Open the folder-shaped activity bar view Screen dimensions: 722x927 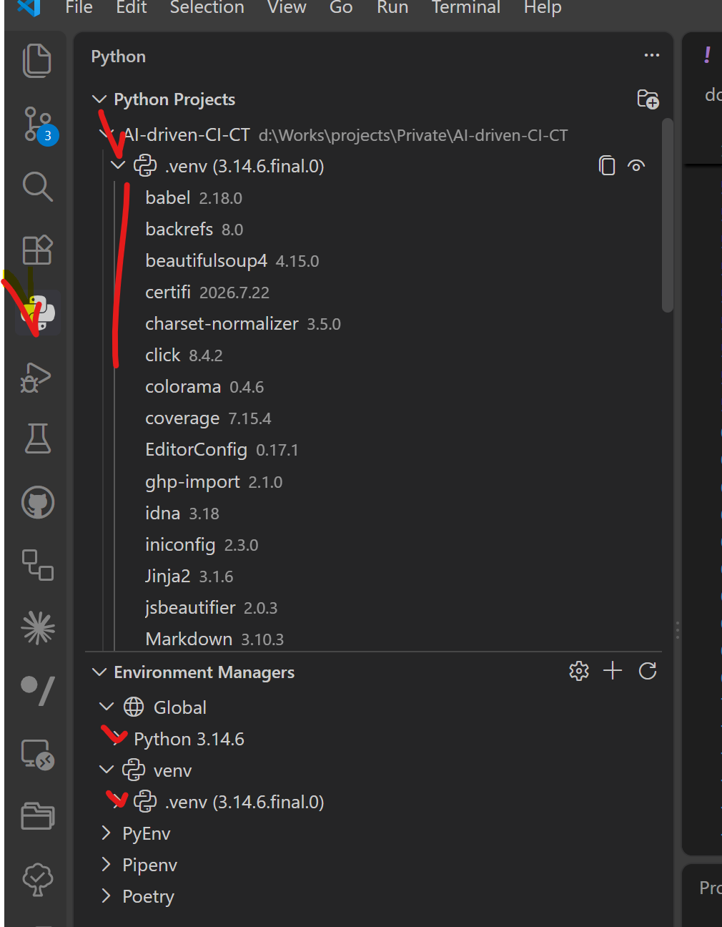[x=38, y=816]
